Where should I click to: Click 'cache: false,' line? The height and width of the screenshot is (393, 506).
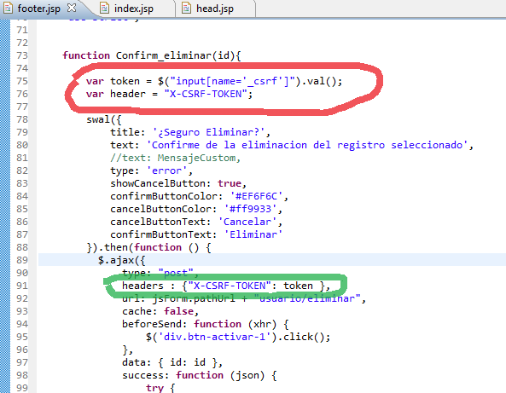160,311
